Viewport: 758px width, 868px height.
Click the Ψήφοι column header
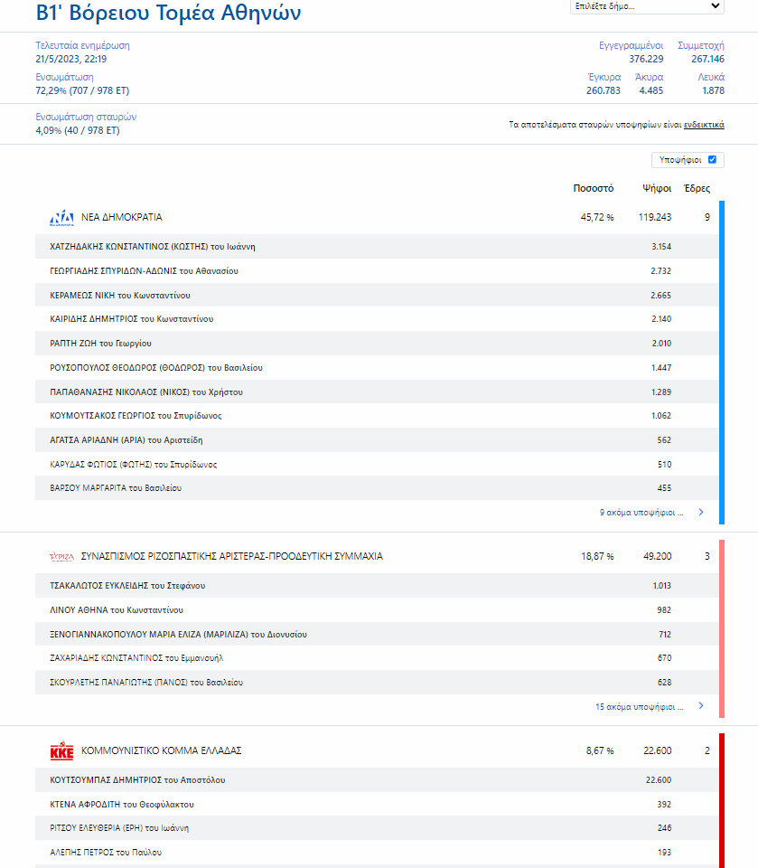[x=656, y=189]
